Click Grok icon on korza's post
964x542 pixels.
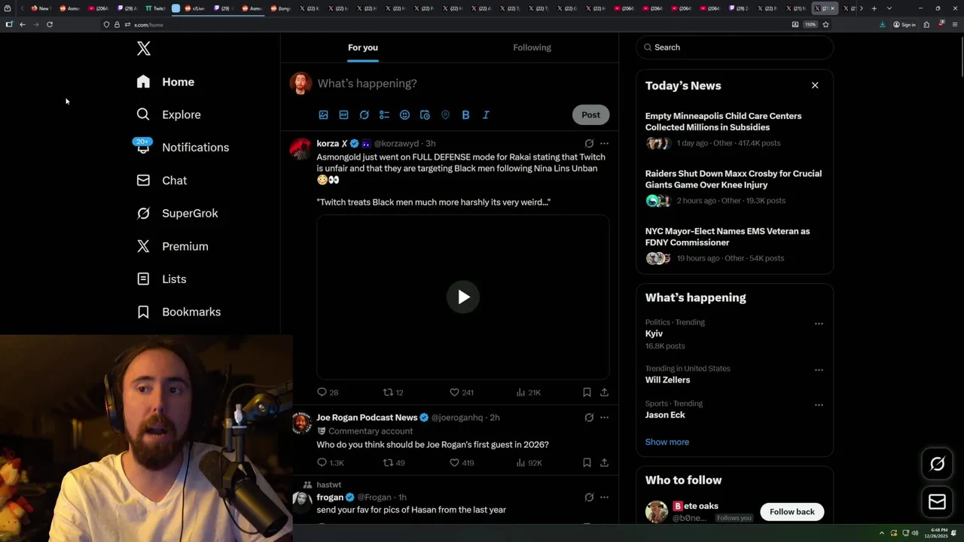click(x=589, y=143)
